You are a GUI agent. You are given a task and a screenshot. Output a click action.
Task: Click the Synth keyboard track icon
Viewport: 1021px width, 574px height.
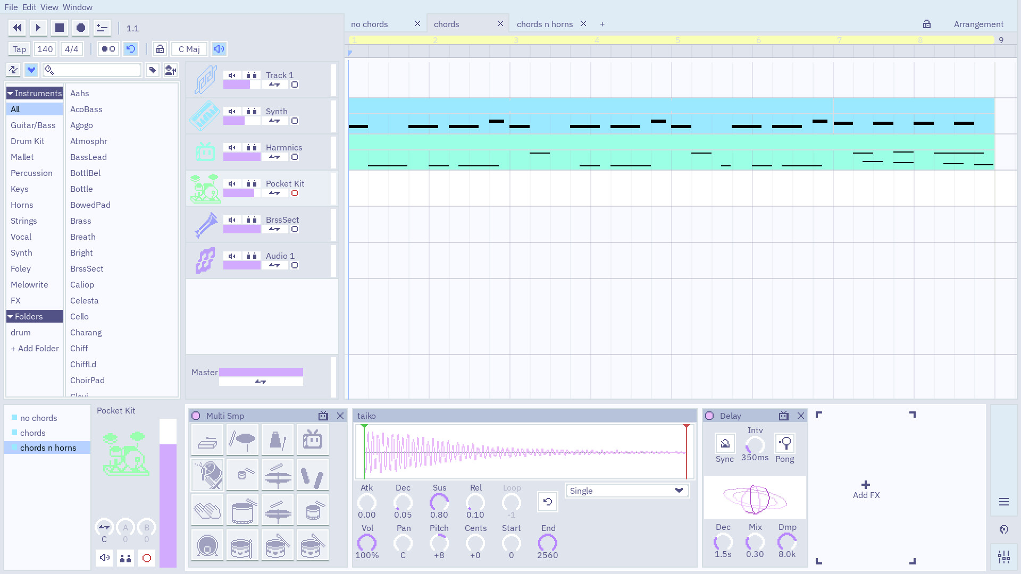pos(205,116)
